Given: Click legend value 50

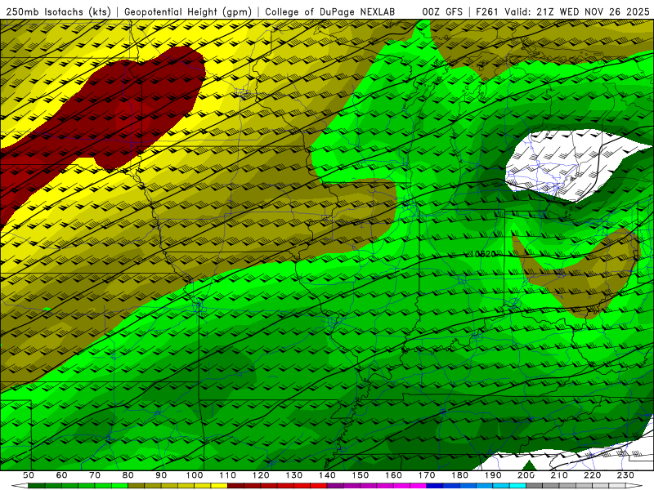Looking at the screenshot, I should pos(29,475).
